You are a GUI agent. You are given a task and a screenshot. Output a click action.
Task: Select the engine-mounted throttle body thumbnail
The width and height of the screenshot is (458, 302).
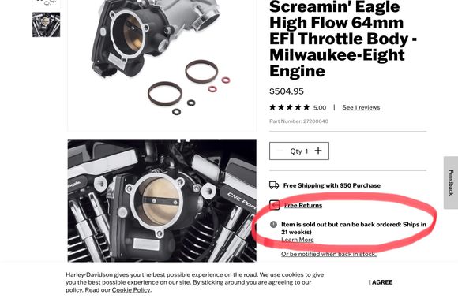coord(46,24)
